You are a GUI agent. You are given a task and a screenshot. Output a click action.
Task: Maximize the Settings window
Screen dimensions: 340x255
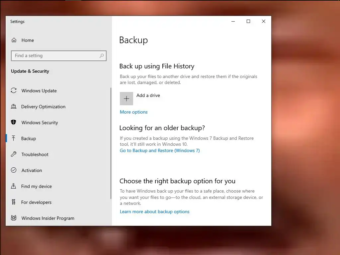248,21
